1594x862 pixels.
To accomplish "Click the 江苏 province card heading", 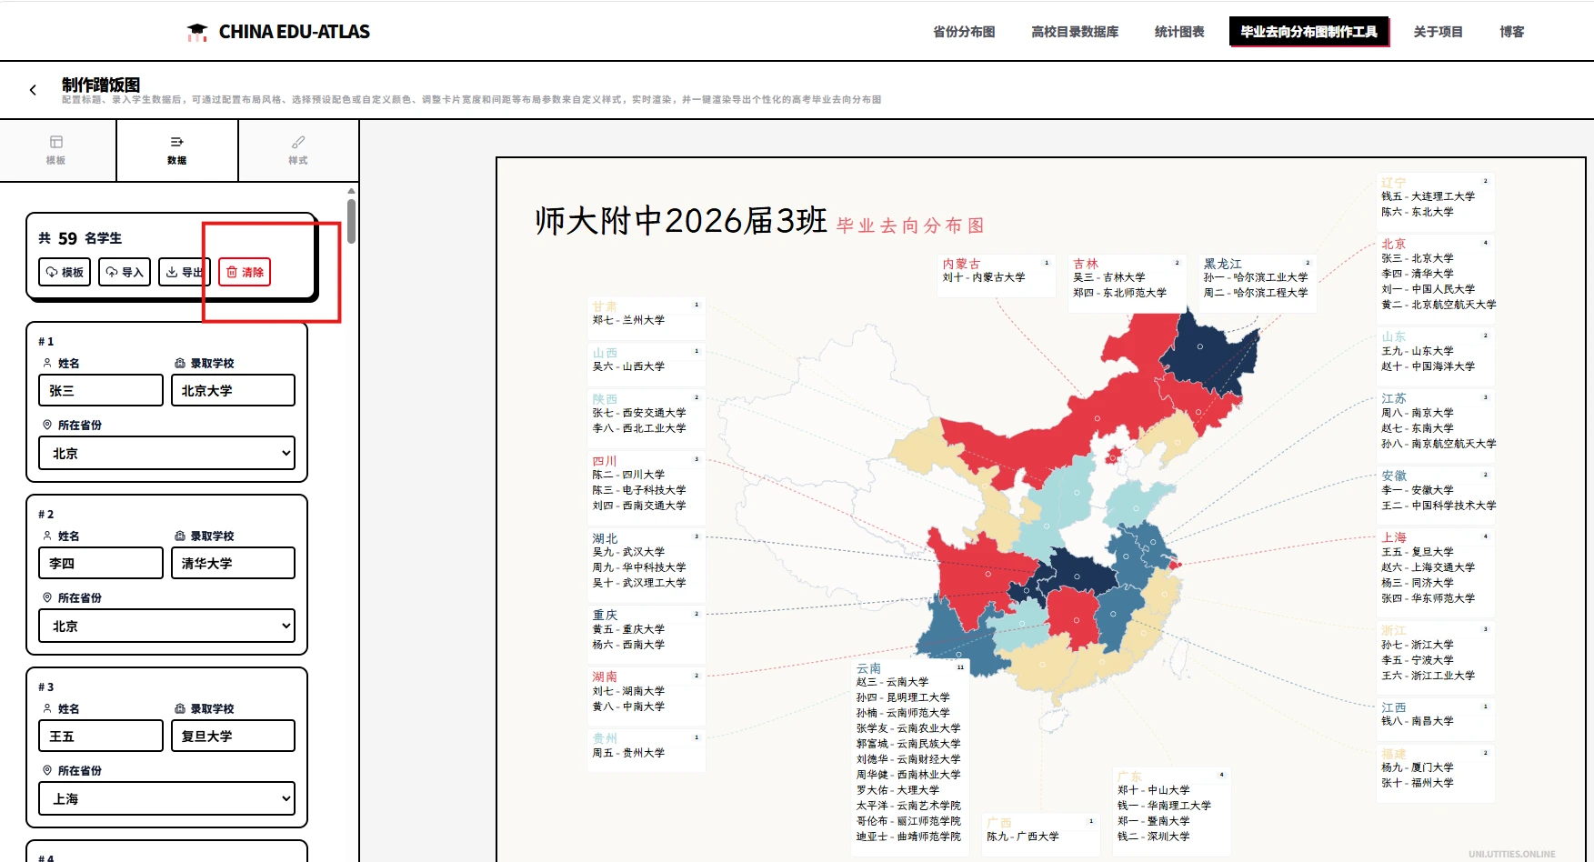I will [1394, 398].
